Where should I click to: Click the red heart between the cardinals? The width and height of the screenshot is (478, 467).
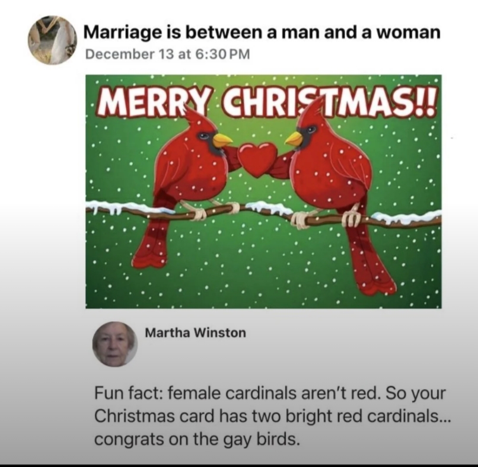257,159
